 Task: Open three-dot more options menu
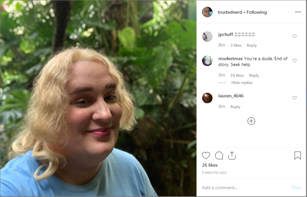pos(298,12)
